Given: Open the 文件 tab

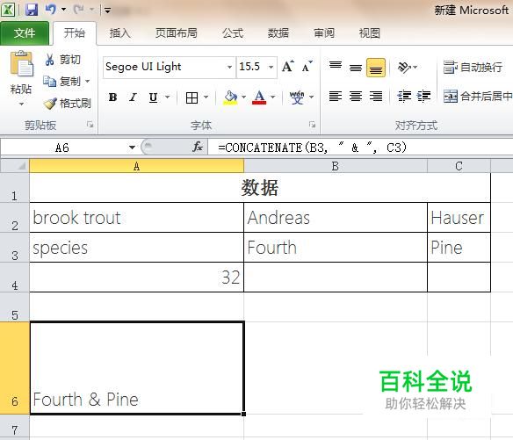Looking at the screenshot, I should point(25,33).
